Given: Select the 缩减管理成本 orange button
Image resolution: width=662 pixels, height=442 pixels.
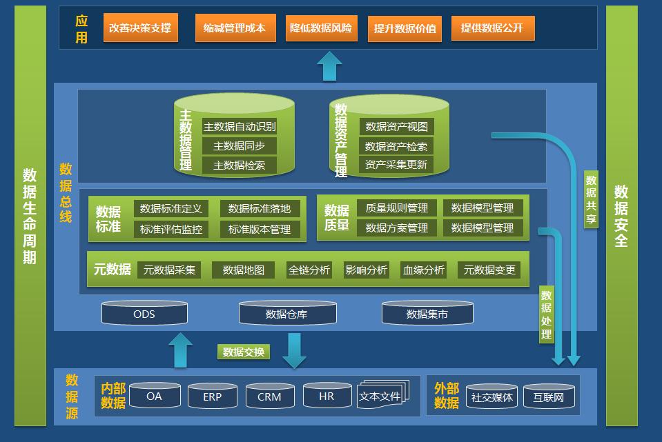Looking at the screenshot, I should (235, 28).
